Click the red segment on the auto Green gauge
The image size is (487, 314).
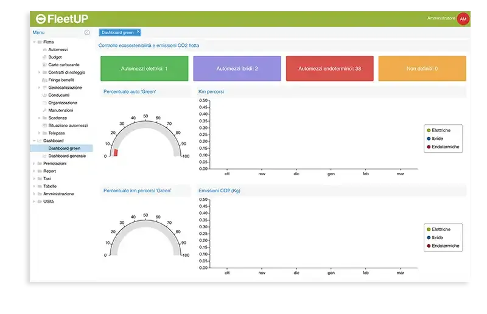click(x=116, y=153)
